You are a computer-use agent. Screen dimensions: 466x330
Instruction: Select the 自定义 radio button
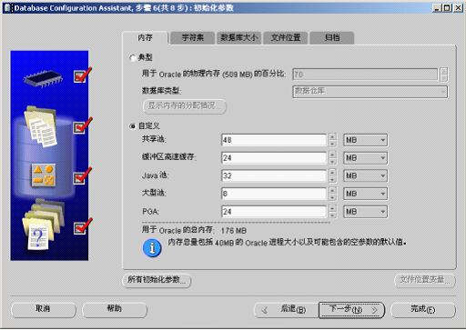click(x=133, y=126)
